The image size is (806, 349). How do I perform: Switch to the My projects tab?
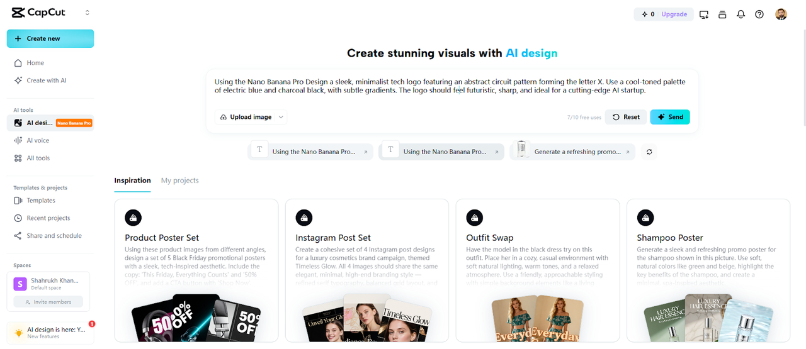coord(179,180)
